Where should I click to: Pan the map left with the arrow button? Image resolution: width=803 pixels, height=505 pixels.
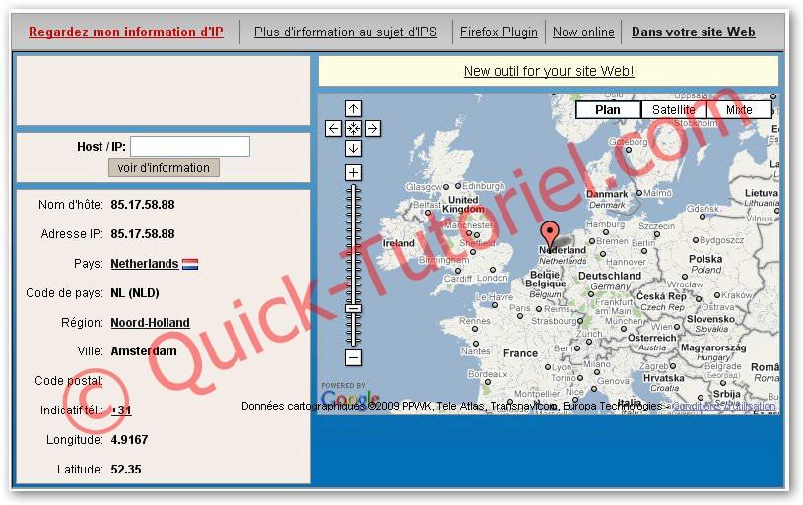point(333,128)
